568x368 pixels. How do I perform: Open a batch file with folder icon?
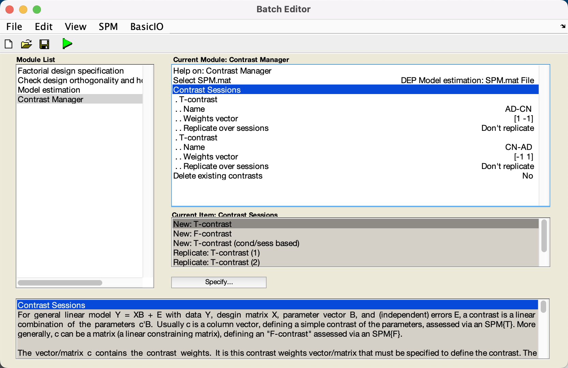click(26, 44)
